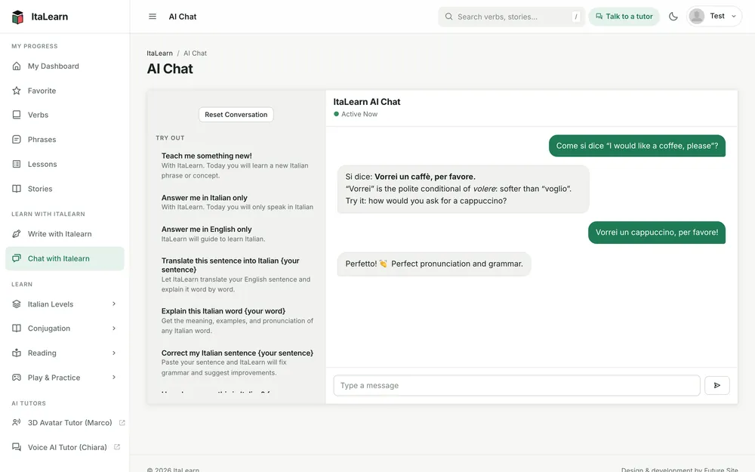Click the user avatar picture

point(697,17)
